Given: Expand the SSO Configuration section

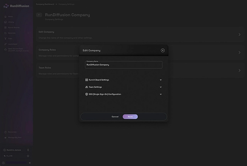Looking at the screenshot, I should coord(161,94).
